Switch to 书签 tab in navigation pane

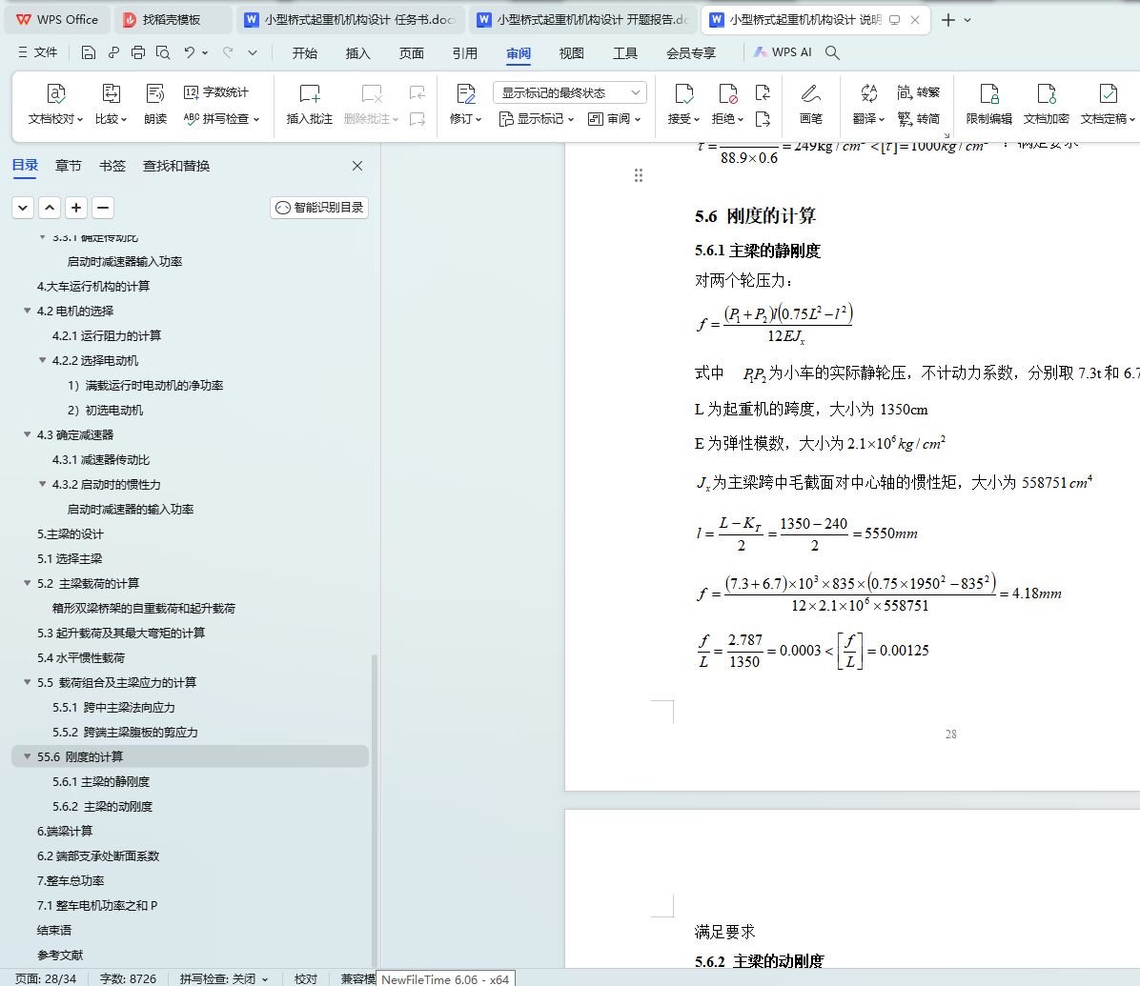(x=112, y=166)
